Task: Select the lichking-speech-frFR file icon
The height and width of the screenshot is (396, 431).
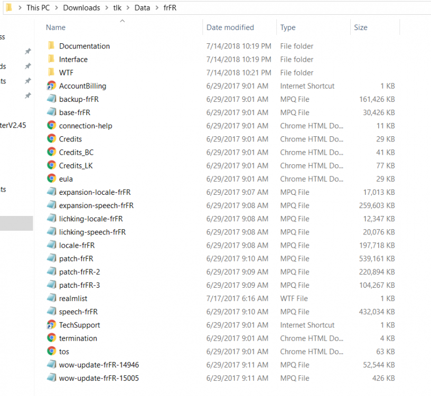Action: tap(51, 232)
